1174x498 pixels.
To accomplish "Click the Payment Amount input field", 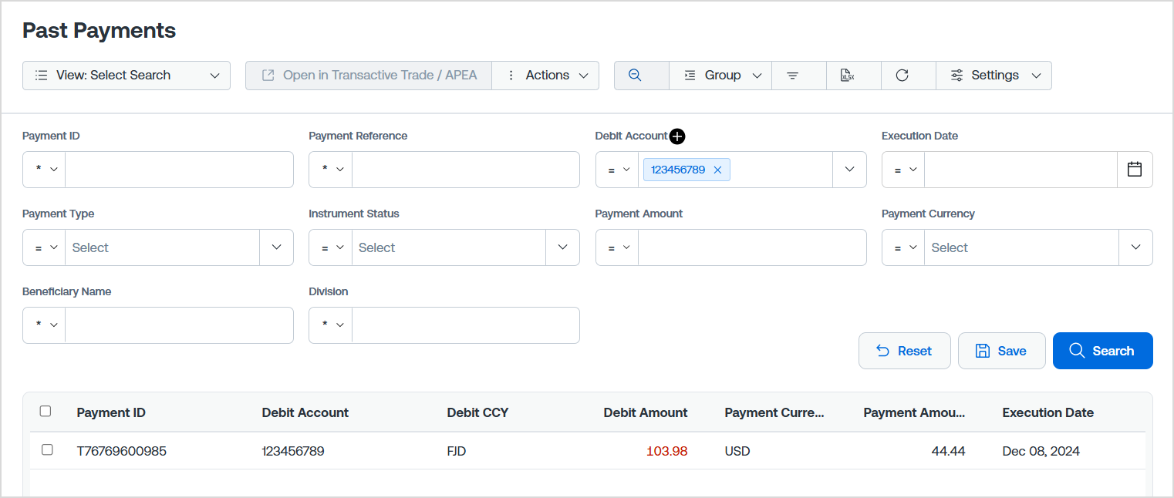I will [x=752, y=247].
